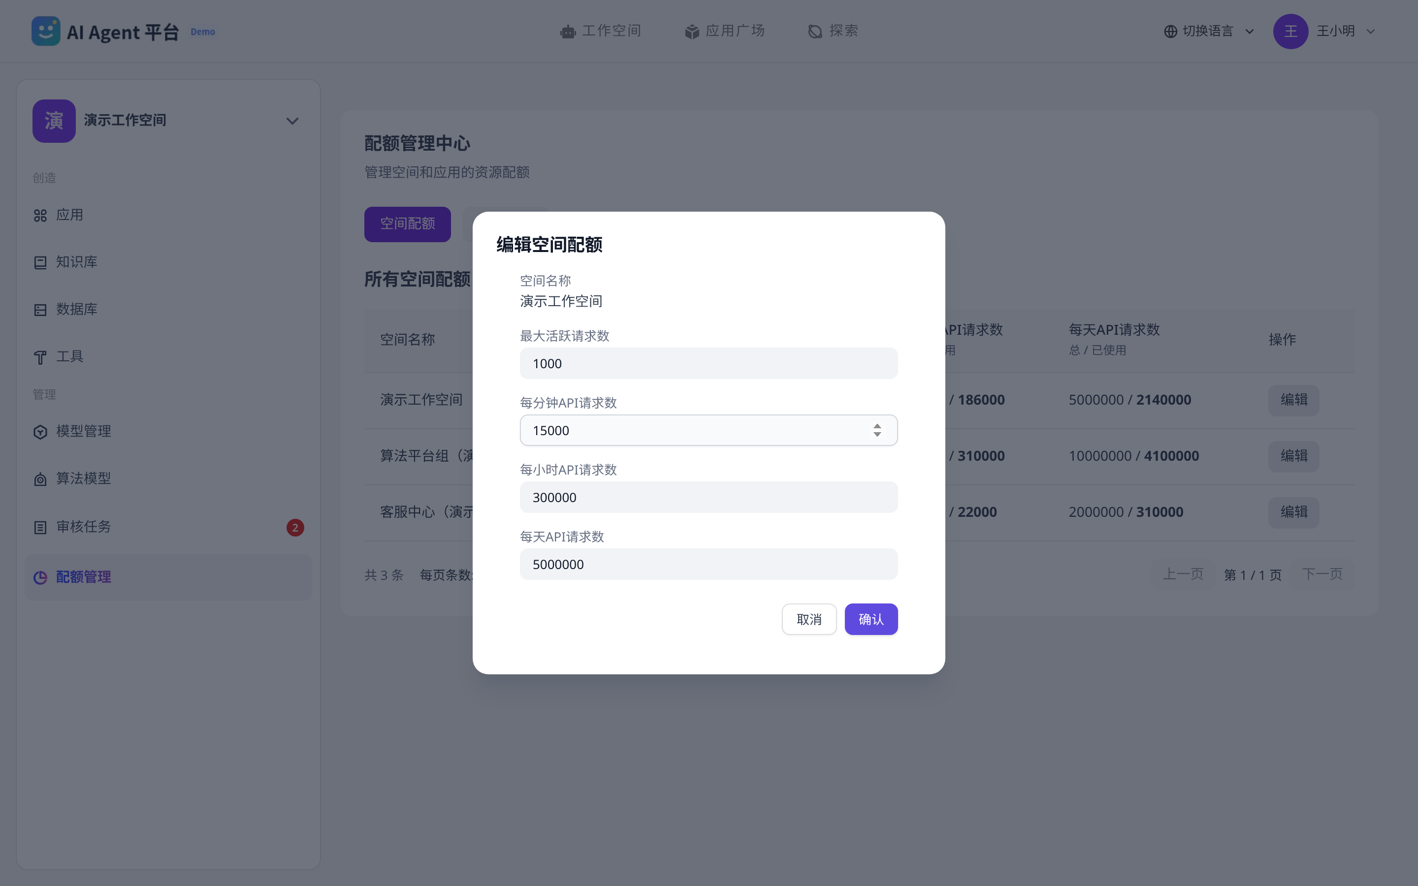Click the 王 user avatar
Screen dimensions: 1418x886
click(x=1290, y=32)
